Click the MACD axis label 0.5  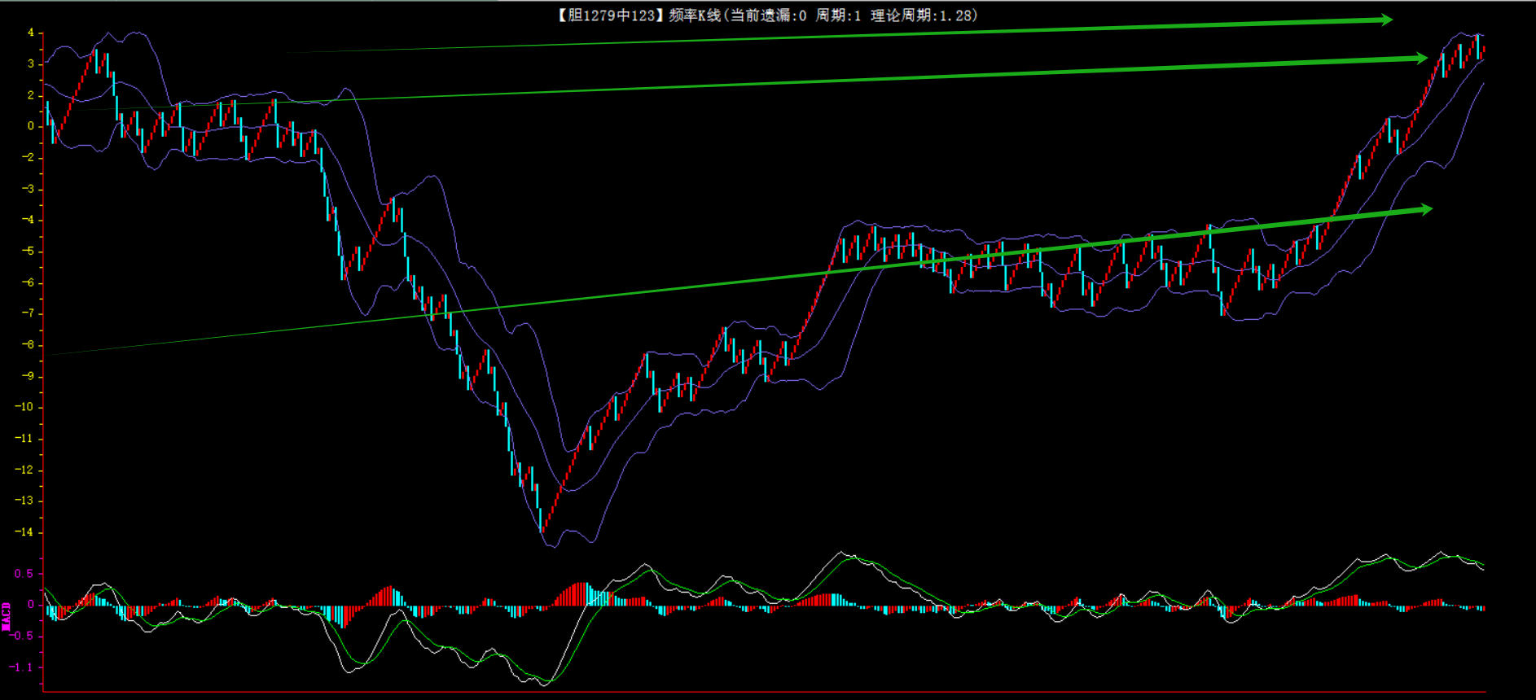24,574
